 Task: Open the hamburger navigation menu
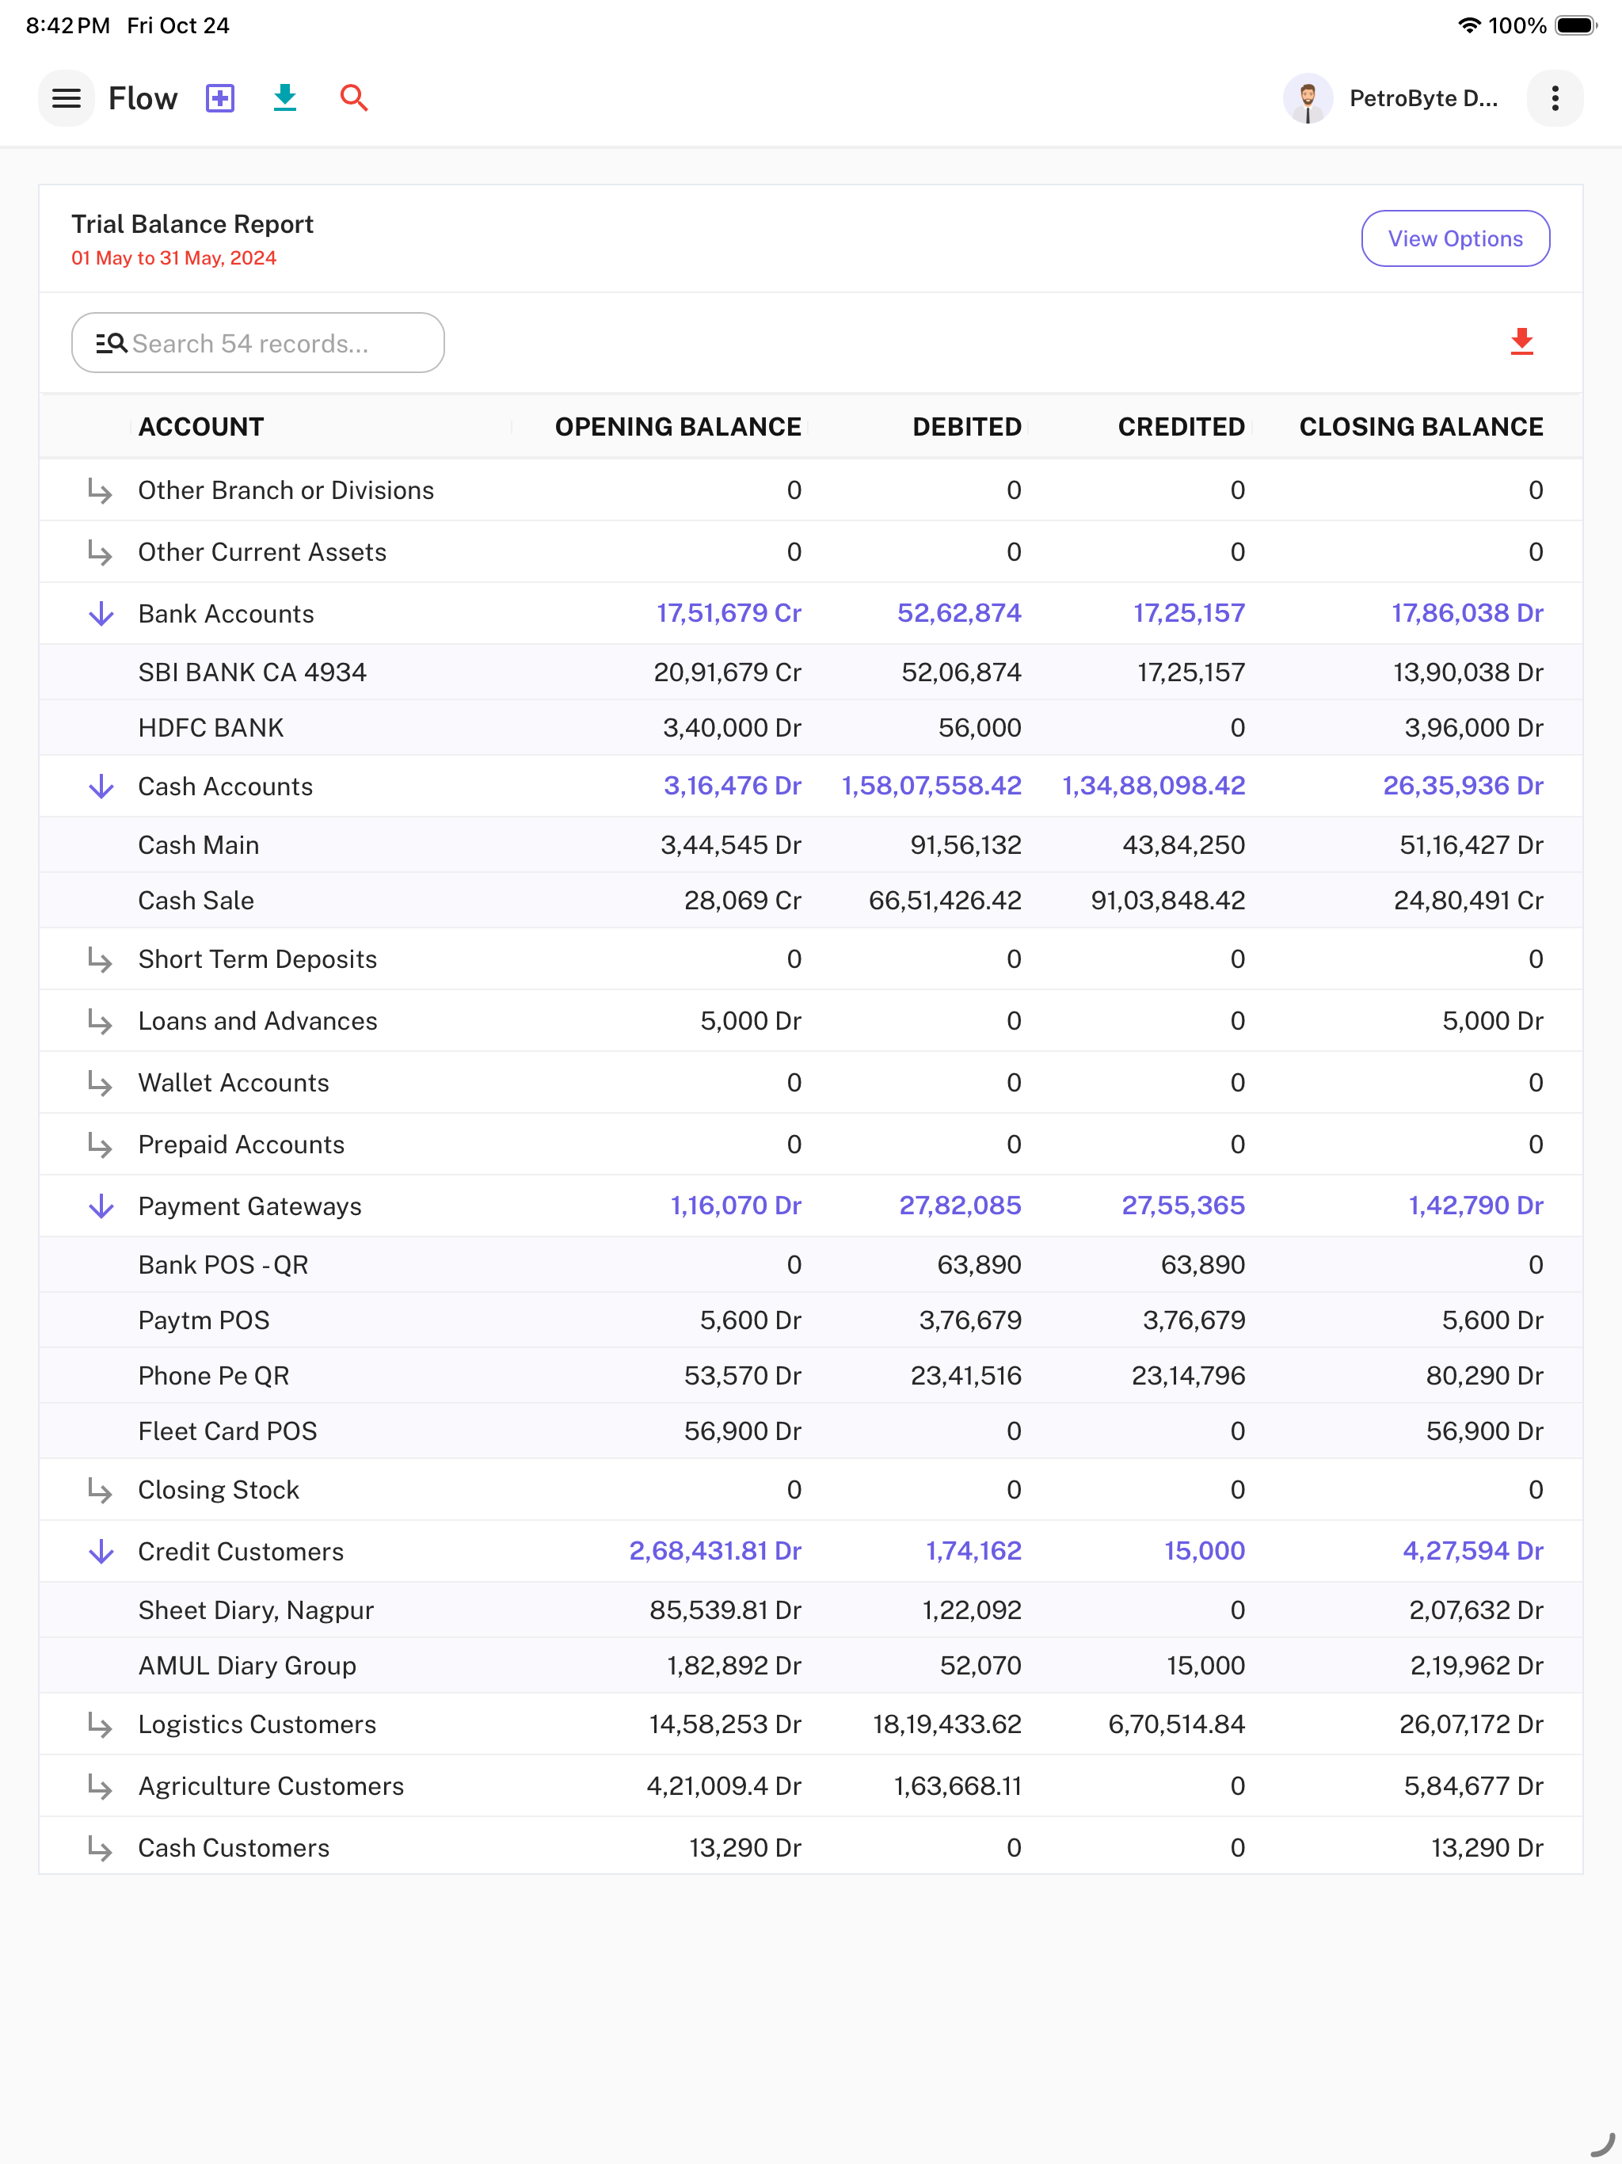(x=66, y=98)
